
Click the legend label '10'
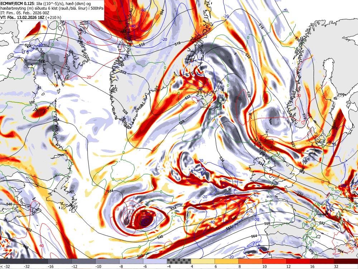tap(265, 266)
